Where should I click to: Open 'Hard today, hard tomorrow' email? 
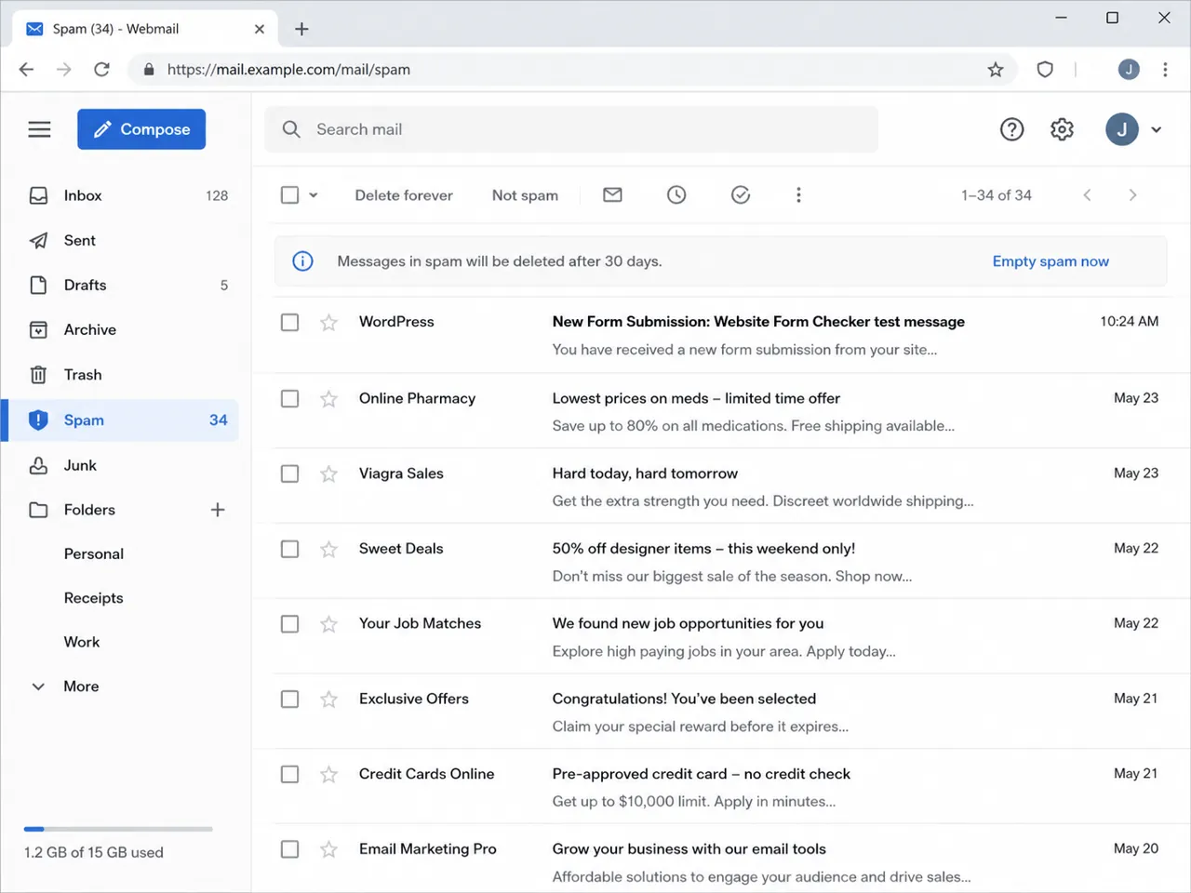(721, 486)
